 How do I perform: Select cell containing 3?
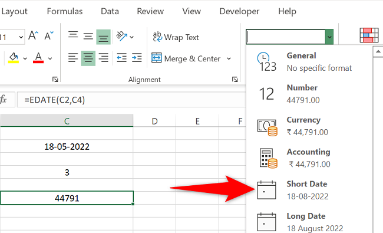pyautogui.click(x=67, y=172)
